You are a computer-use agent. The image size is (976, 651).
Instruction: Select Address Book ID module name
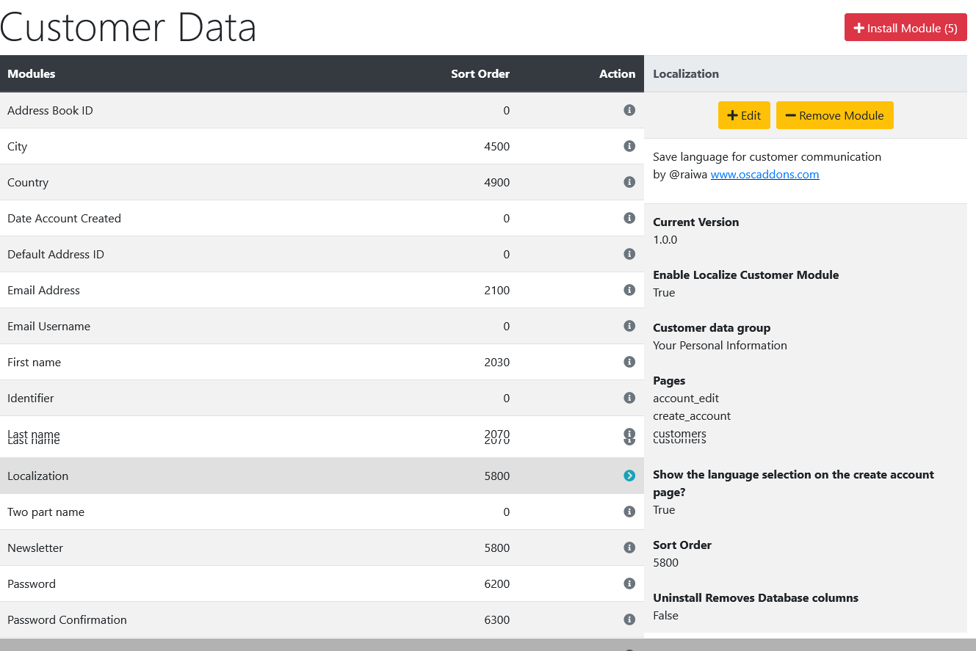point(50,111)
